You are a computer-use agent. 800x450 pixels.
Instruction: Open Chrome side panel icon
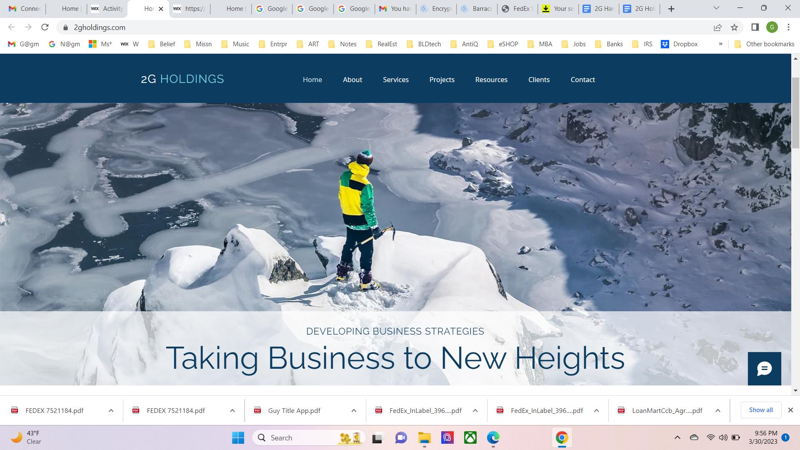tap(755, 27)
